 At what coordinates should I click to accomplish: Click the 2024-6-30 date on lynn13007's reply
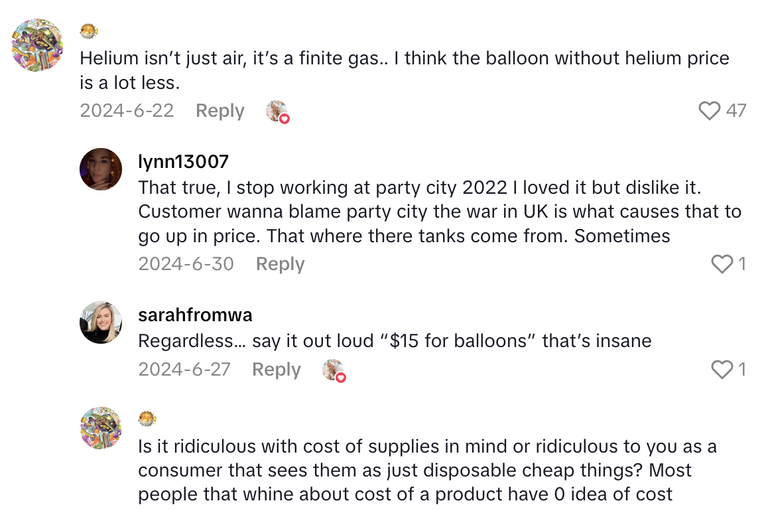tap(186, 264)
